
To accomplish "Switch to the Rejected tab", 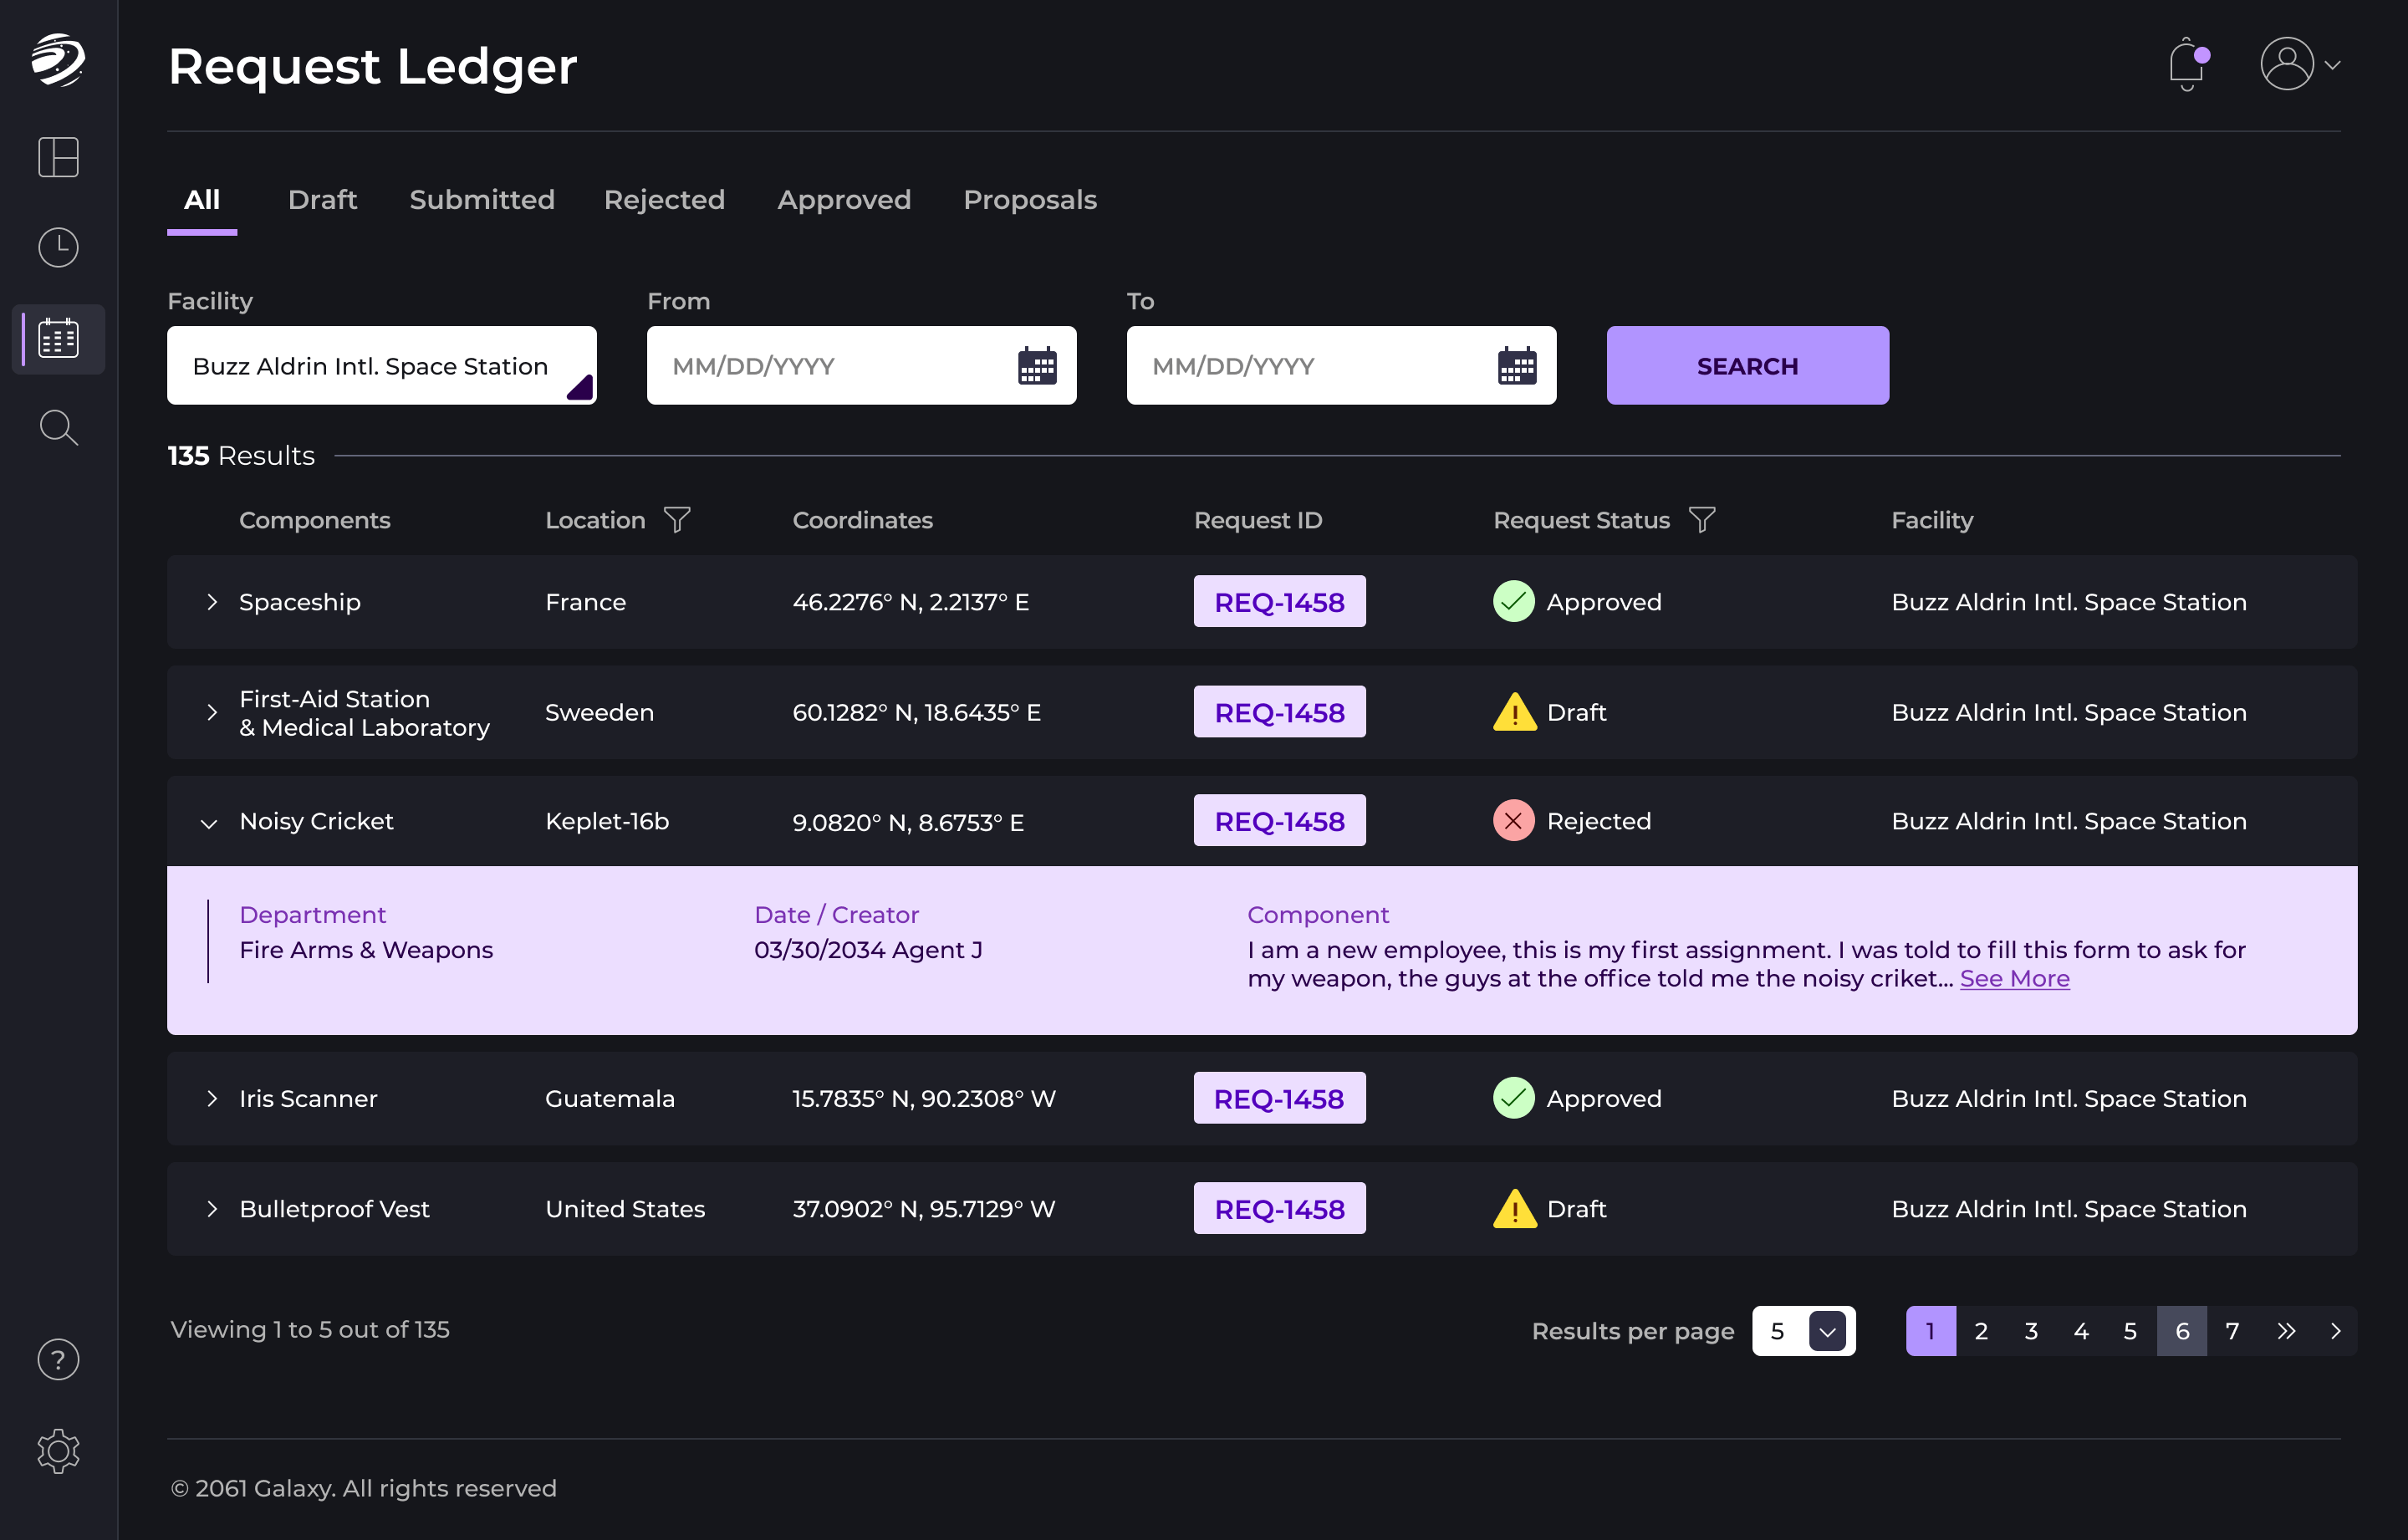I will click(x=663, y=198).
